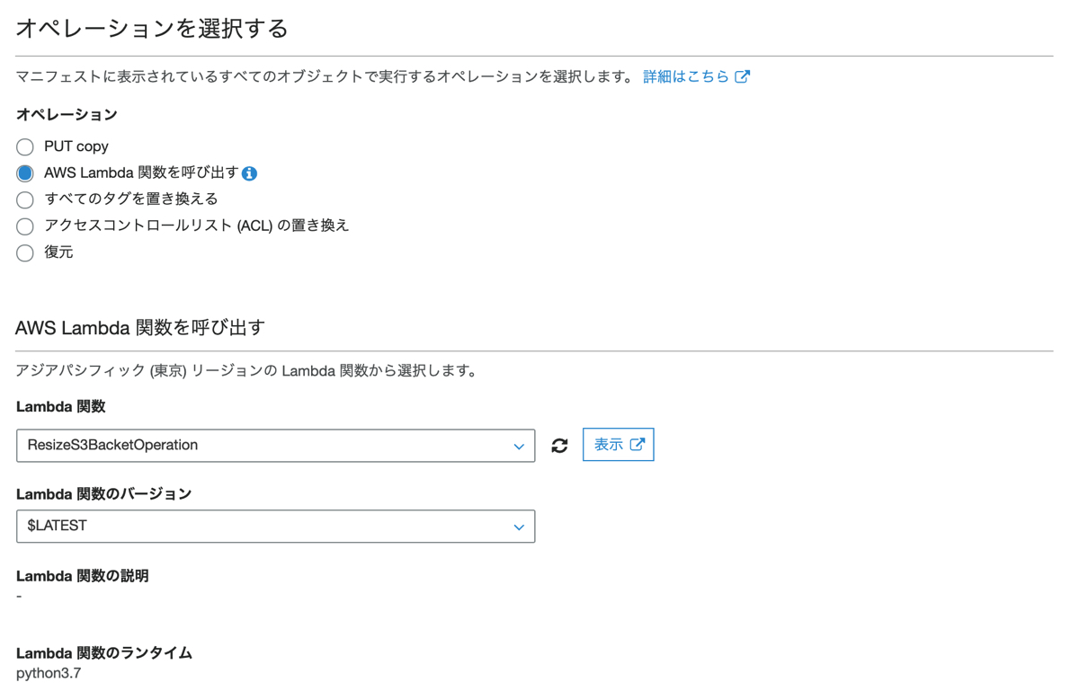1079x700 pixels.
Task: Click the chevron on the ResizeS3BacketOperation selector
Action: click(x=519, y=445)
